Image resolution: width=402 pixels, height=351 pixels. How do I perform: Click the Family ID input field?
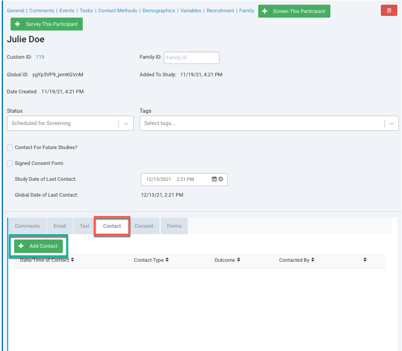(x=191, y=58)
